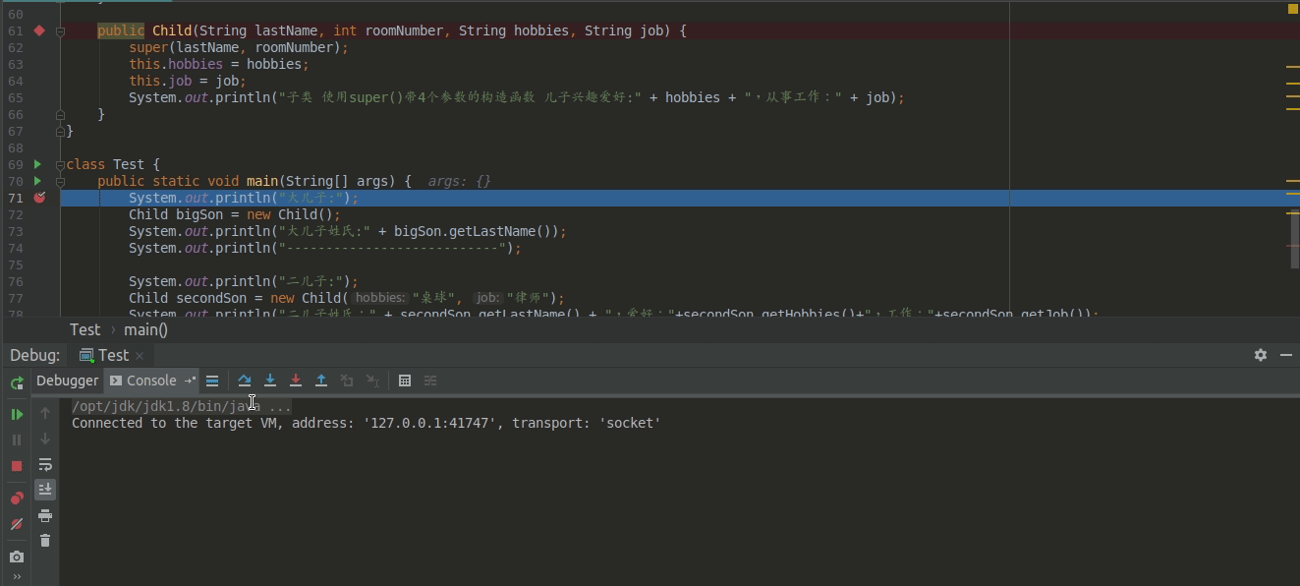
Task: Click the console up-stack-trace arrow
Action: point(45,414)
